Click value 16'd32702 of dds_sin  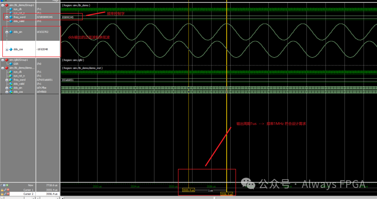pyautogui.click(x=42, y=32)
